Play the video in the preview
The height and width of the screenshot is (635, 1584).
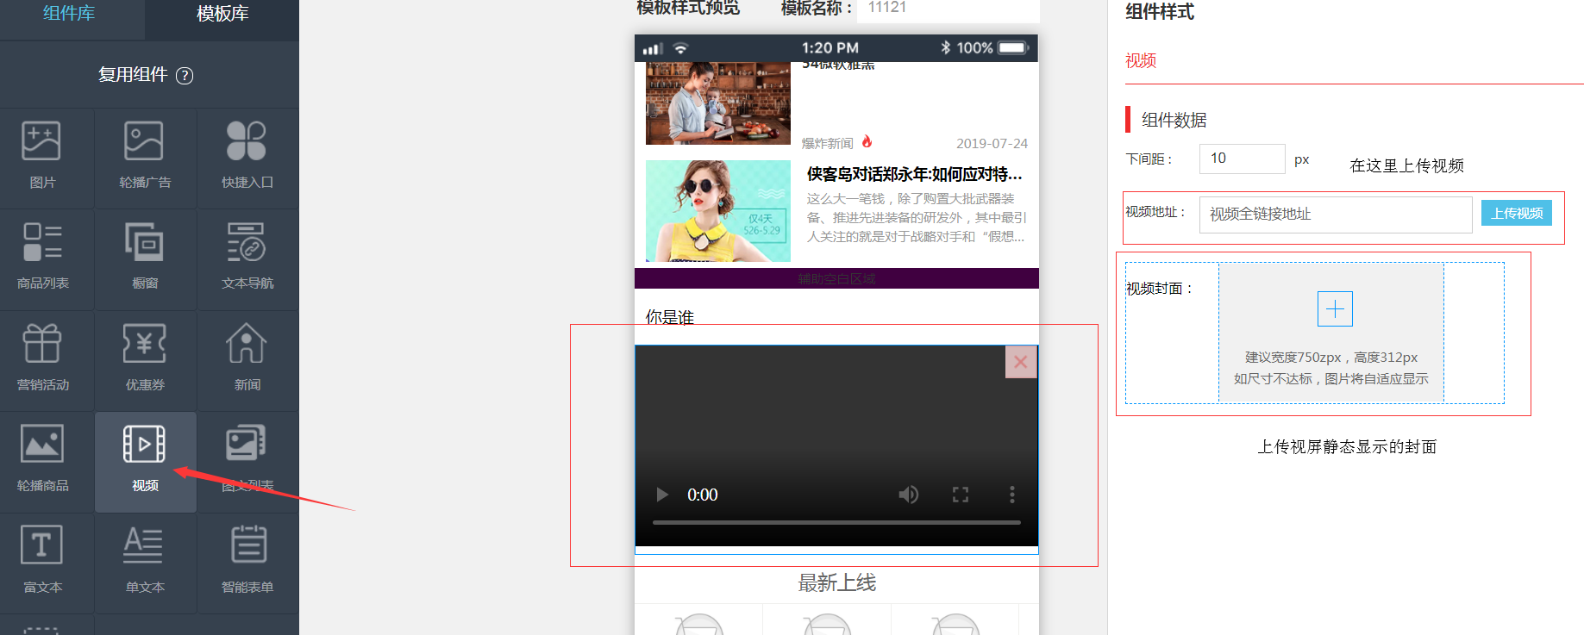(x=662, y=495)
